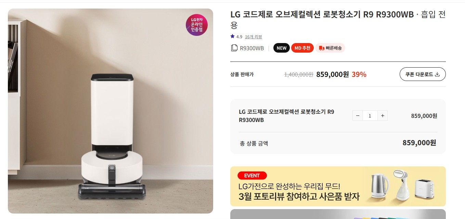Click the copy icon beside model R9300WB
The image size is (465, 219).
click(x=234, y=48)
